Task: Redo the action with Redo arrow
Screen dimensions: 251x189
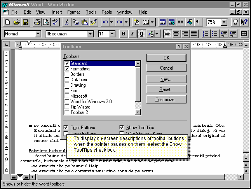Action: pos(120,22)
